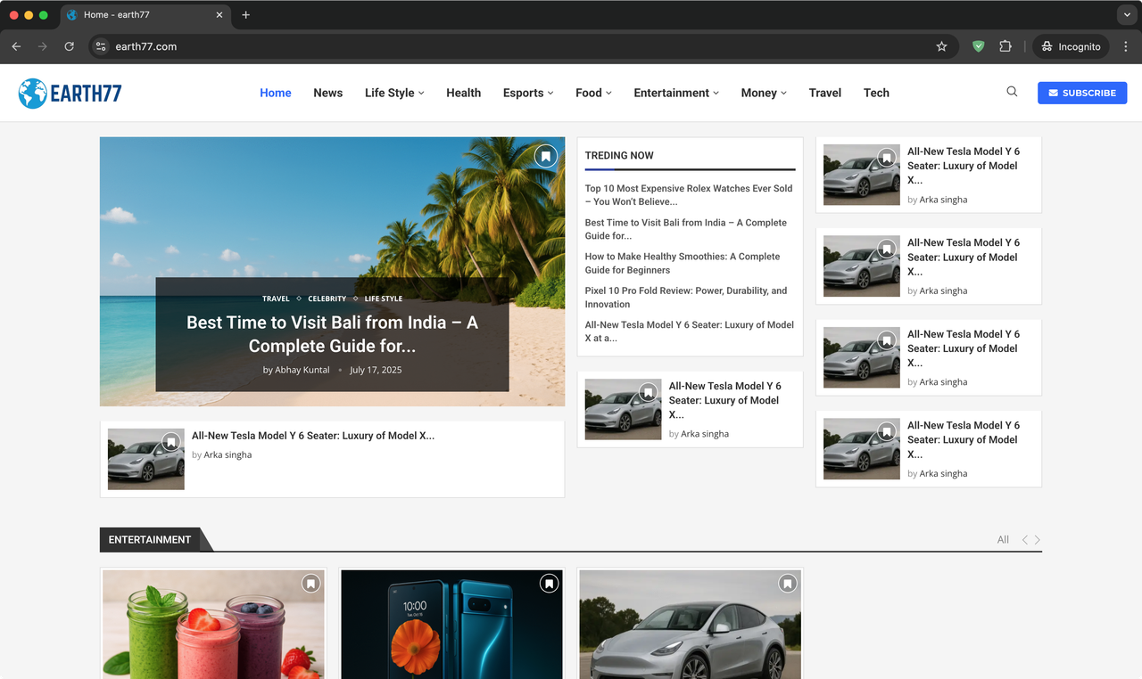Open the large silver Tesla thumbnail
This screenshot has height=679, width=1142.
(690, 624)
